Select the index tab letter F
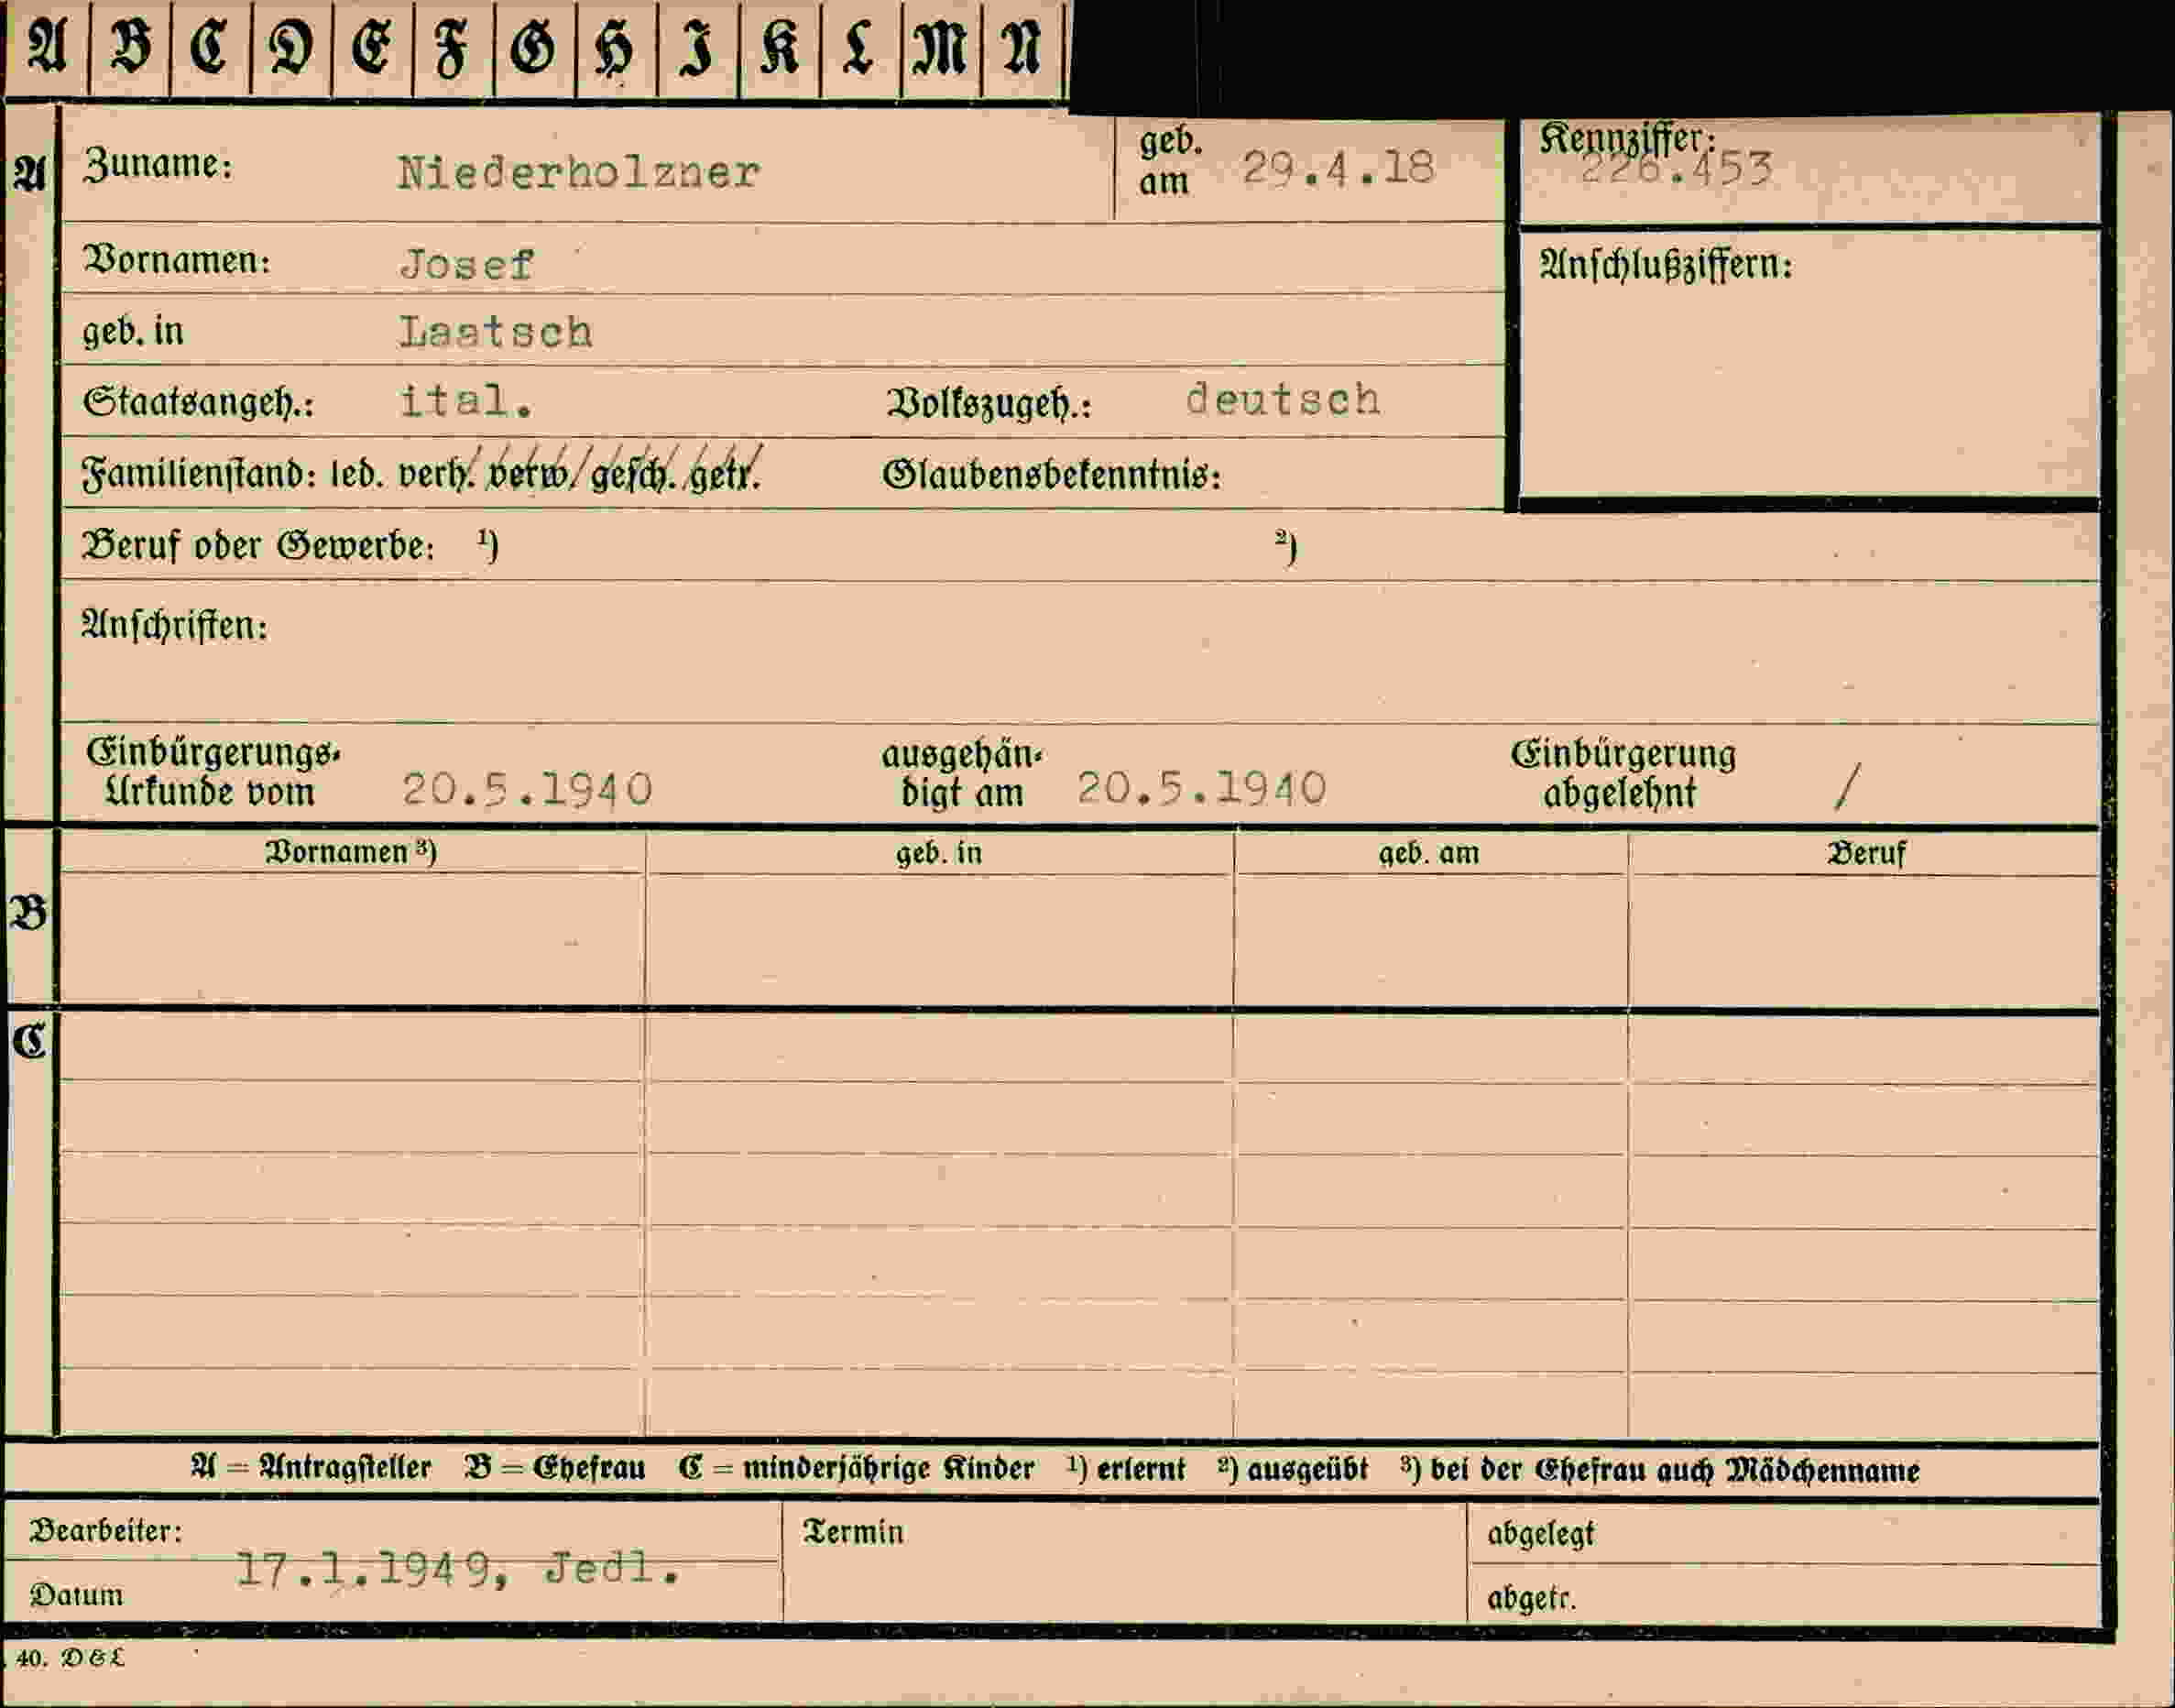The image size is (2175, 1708). point(453,48)
